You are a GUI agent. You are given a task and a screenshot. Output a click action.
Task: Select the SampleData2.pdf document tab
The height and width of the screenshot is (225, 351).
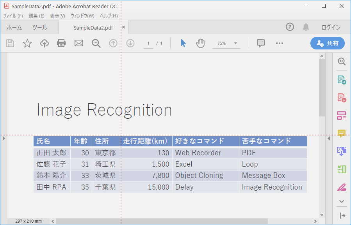pos(93,28)
